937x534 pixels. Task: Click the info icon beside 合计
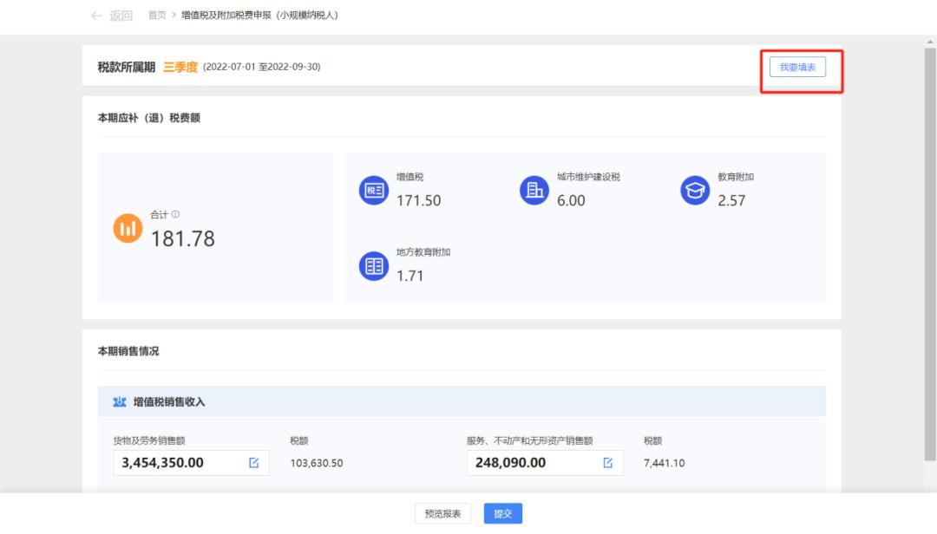(x=175, y=214)
